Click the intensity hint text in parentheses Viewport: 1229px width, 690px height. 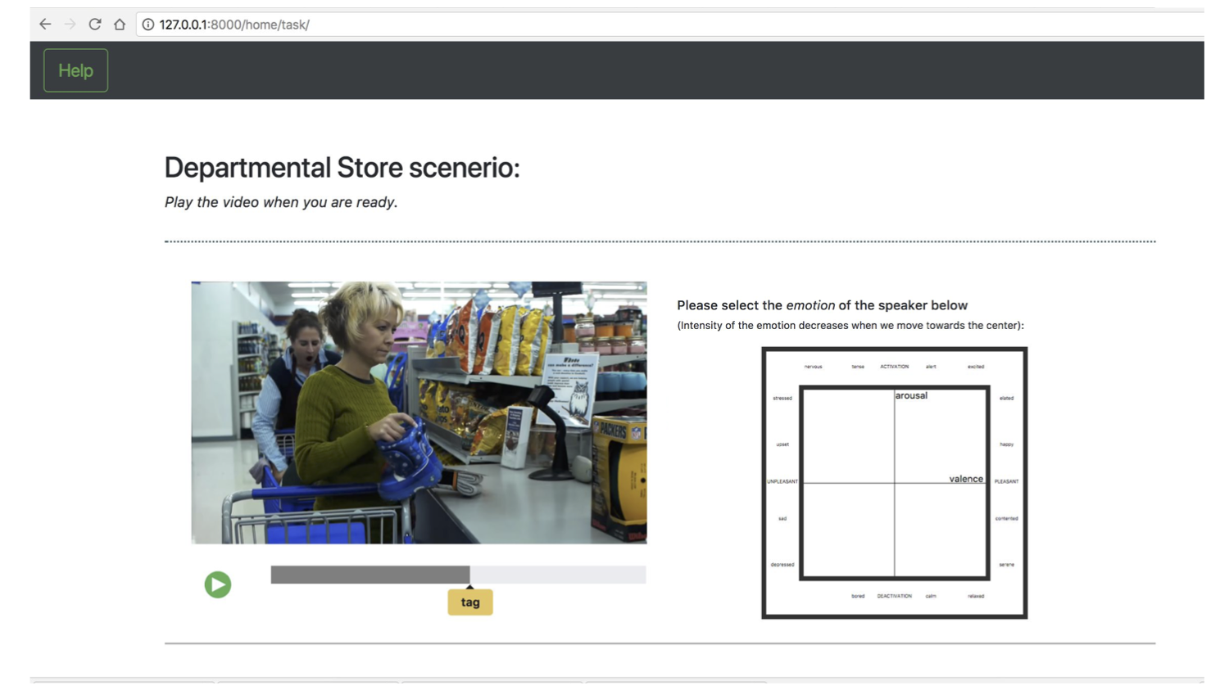850,325
